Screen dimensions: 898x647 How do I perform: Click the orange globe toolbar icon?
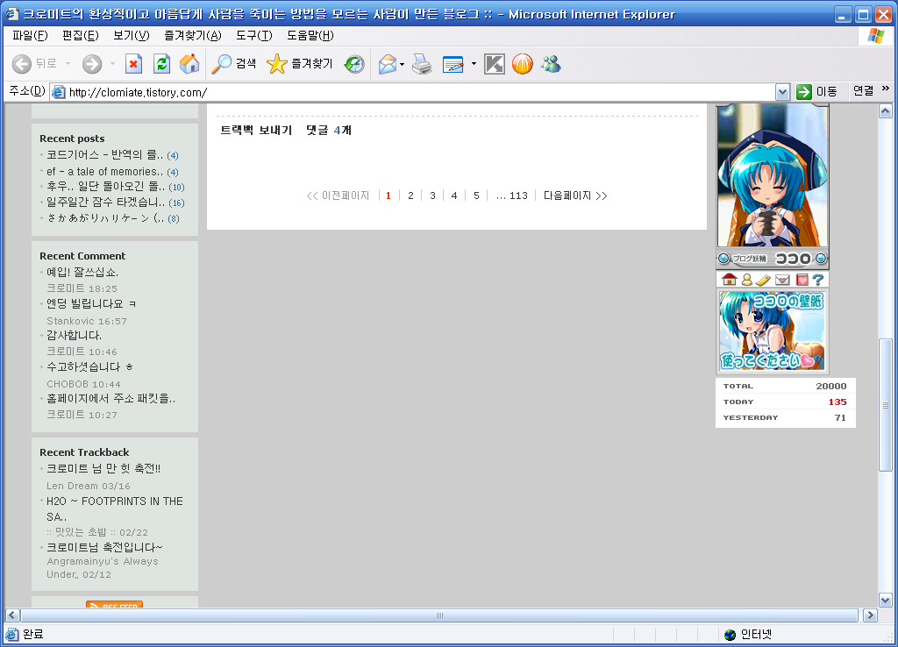coord(523,63)
